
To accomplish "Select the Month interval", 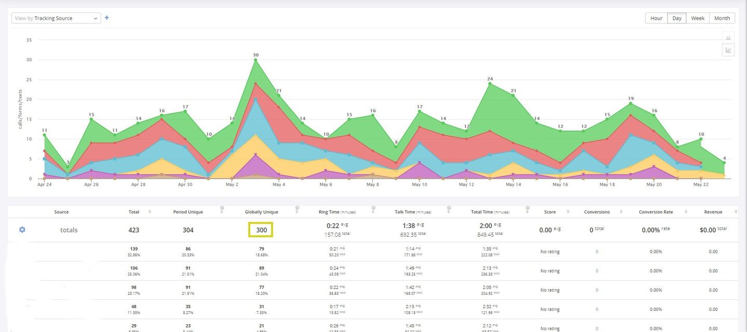I will coord(722,18).
